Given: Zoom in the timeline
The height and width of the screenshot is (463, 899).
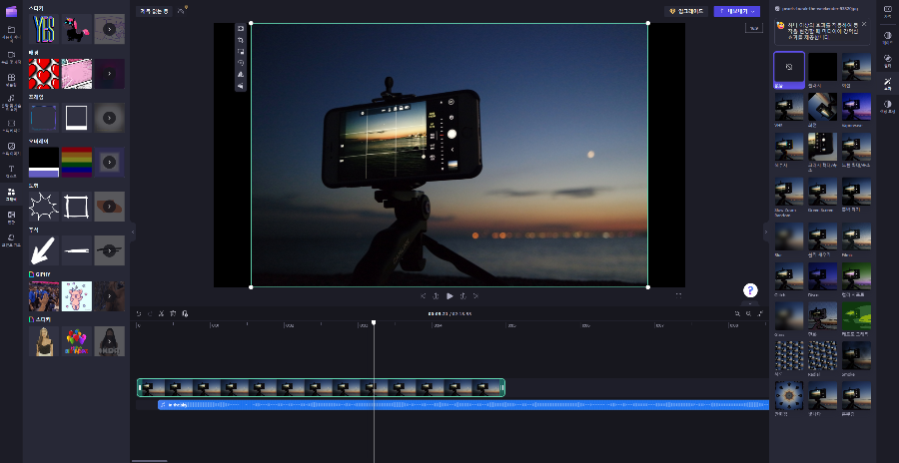Looking at the screenshot, I should click(x=749, y=313).
